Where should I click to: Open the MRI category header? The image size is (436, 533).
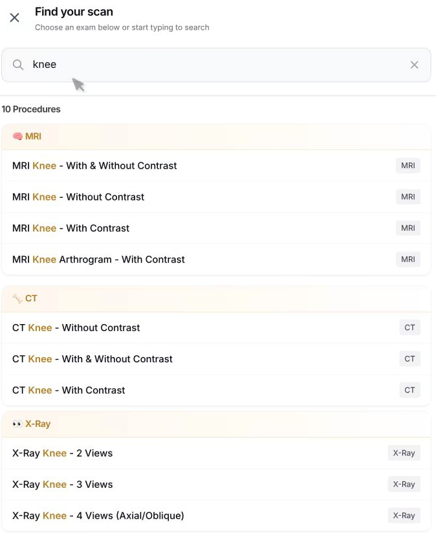(x=30, y=136)
